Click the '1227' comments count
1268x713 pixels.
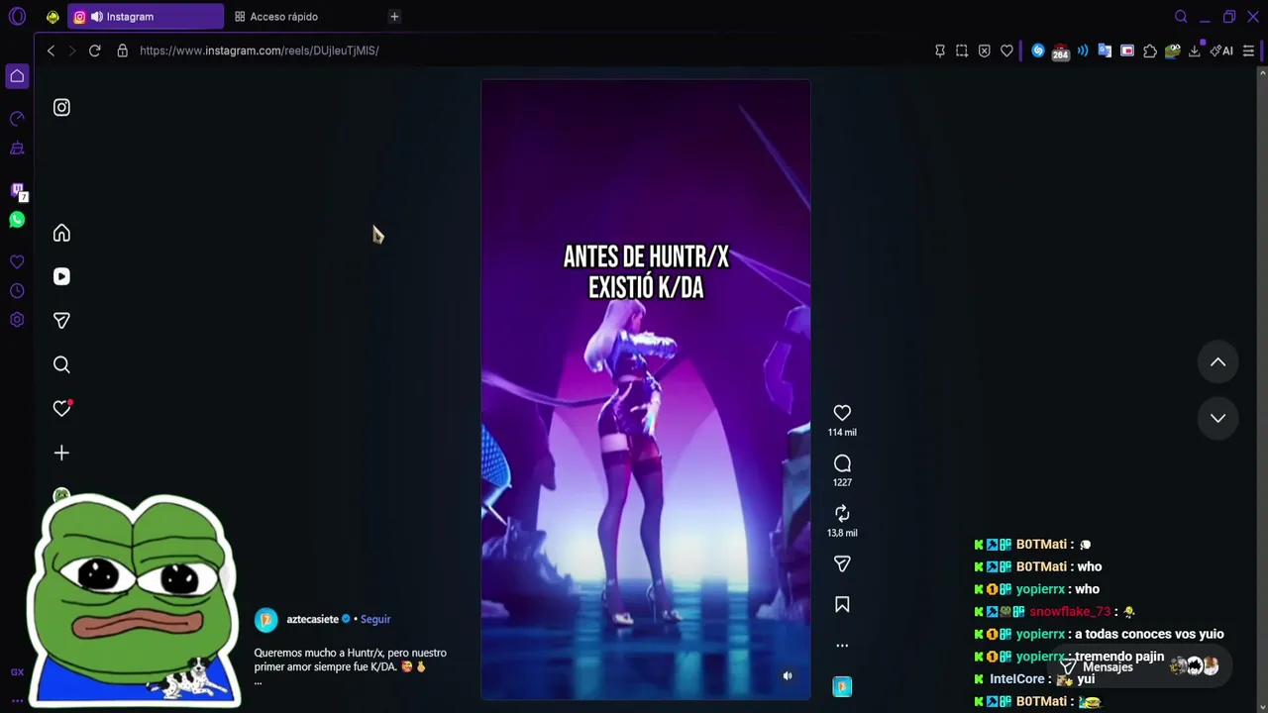842,483
